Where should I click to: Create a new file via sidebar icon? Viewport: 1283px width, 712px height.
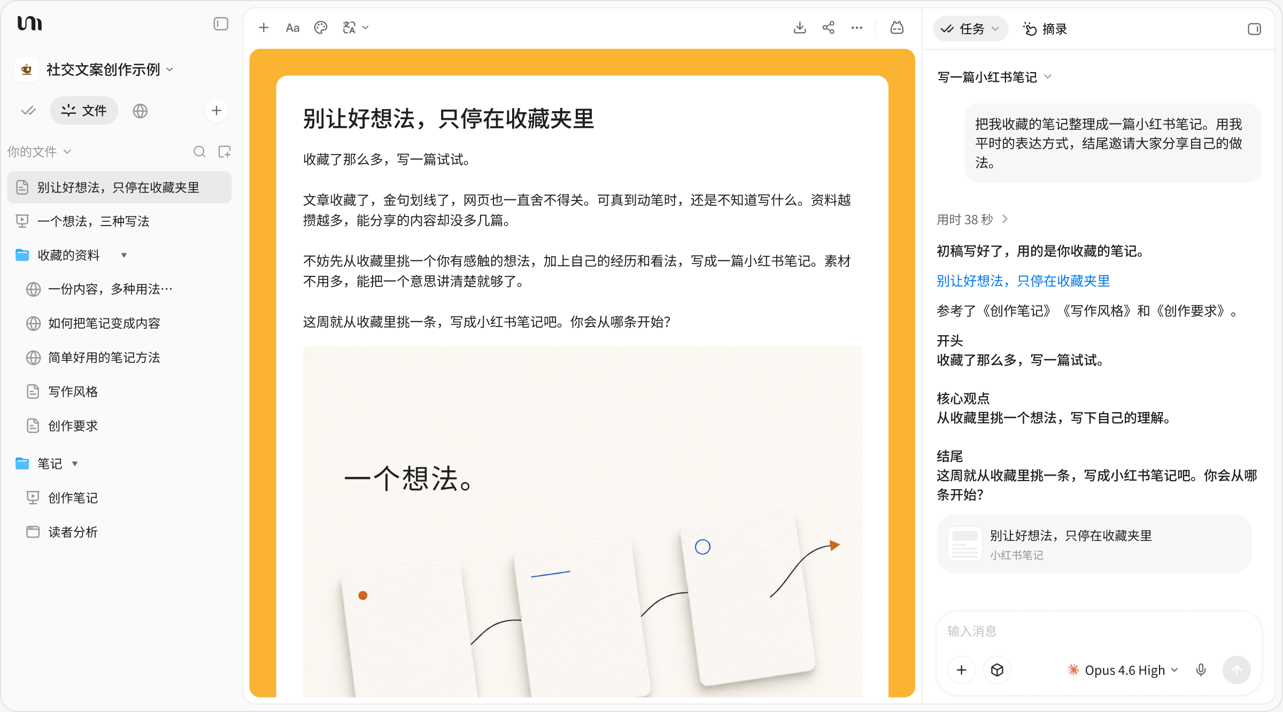tap(225, 152)
